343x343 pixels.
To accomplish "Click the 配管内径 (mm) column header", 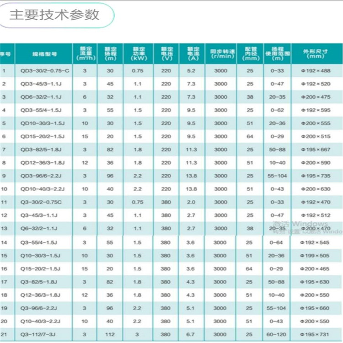I will 250,54.
